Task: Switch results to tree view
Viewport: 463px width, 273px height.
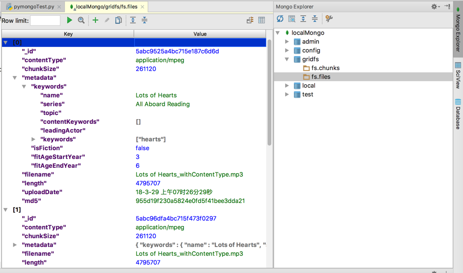Action: pos(250,20)
